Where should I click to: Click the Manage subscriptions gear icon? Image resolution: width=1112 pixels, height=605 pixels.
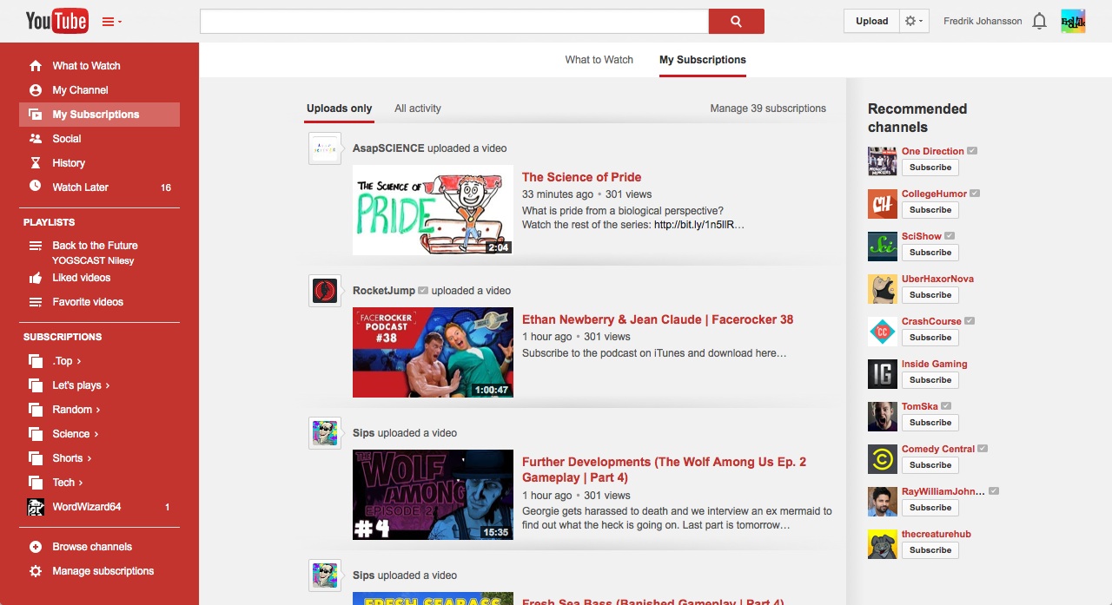pyautogui.click(x=36, y=571)
